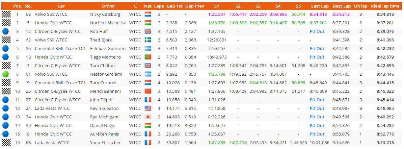This screenshot has height=149, width=404.
Task: Click the Morocco flag next to Mehdi Bennani
Action: [x=148, y=91]
